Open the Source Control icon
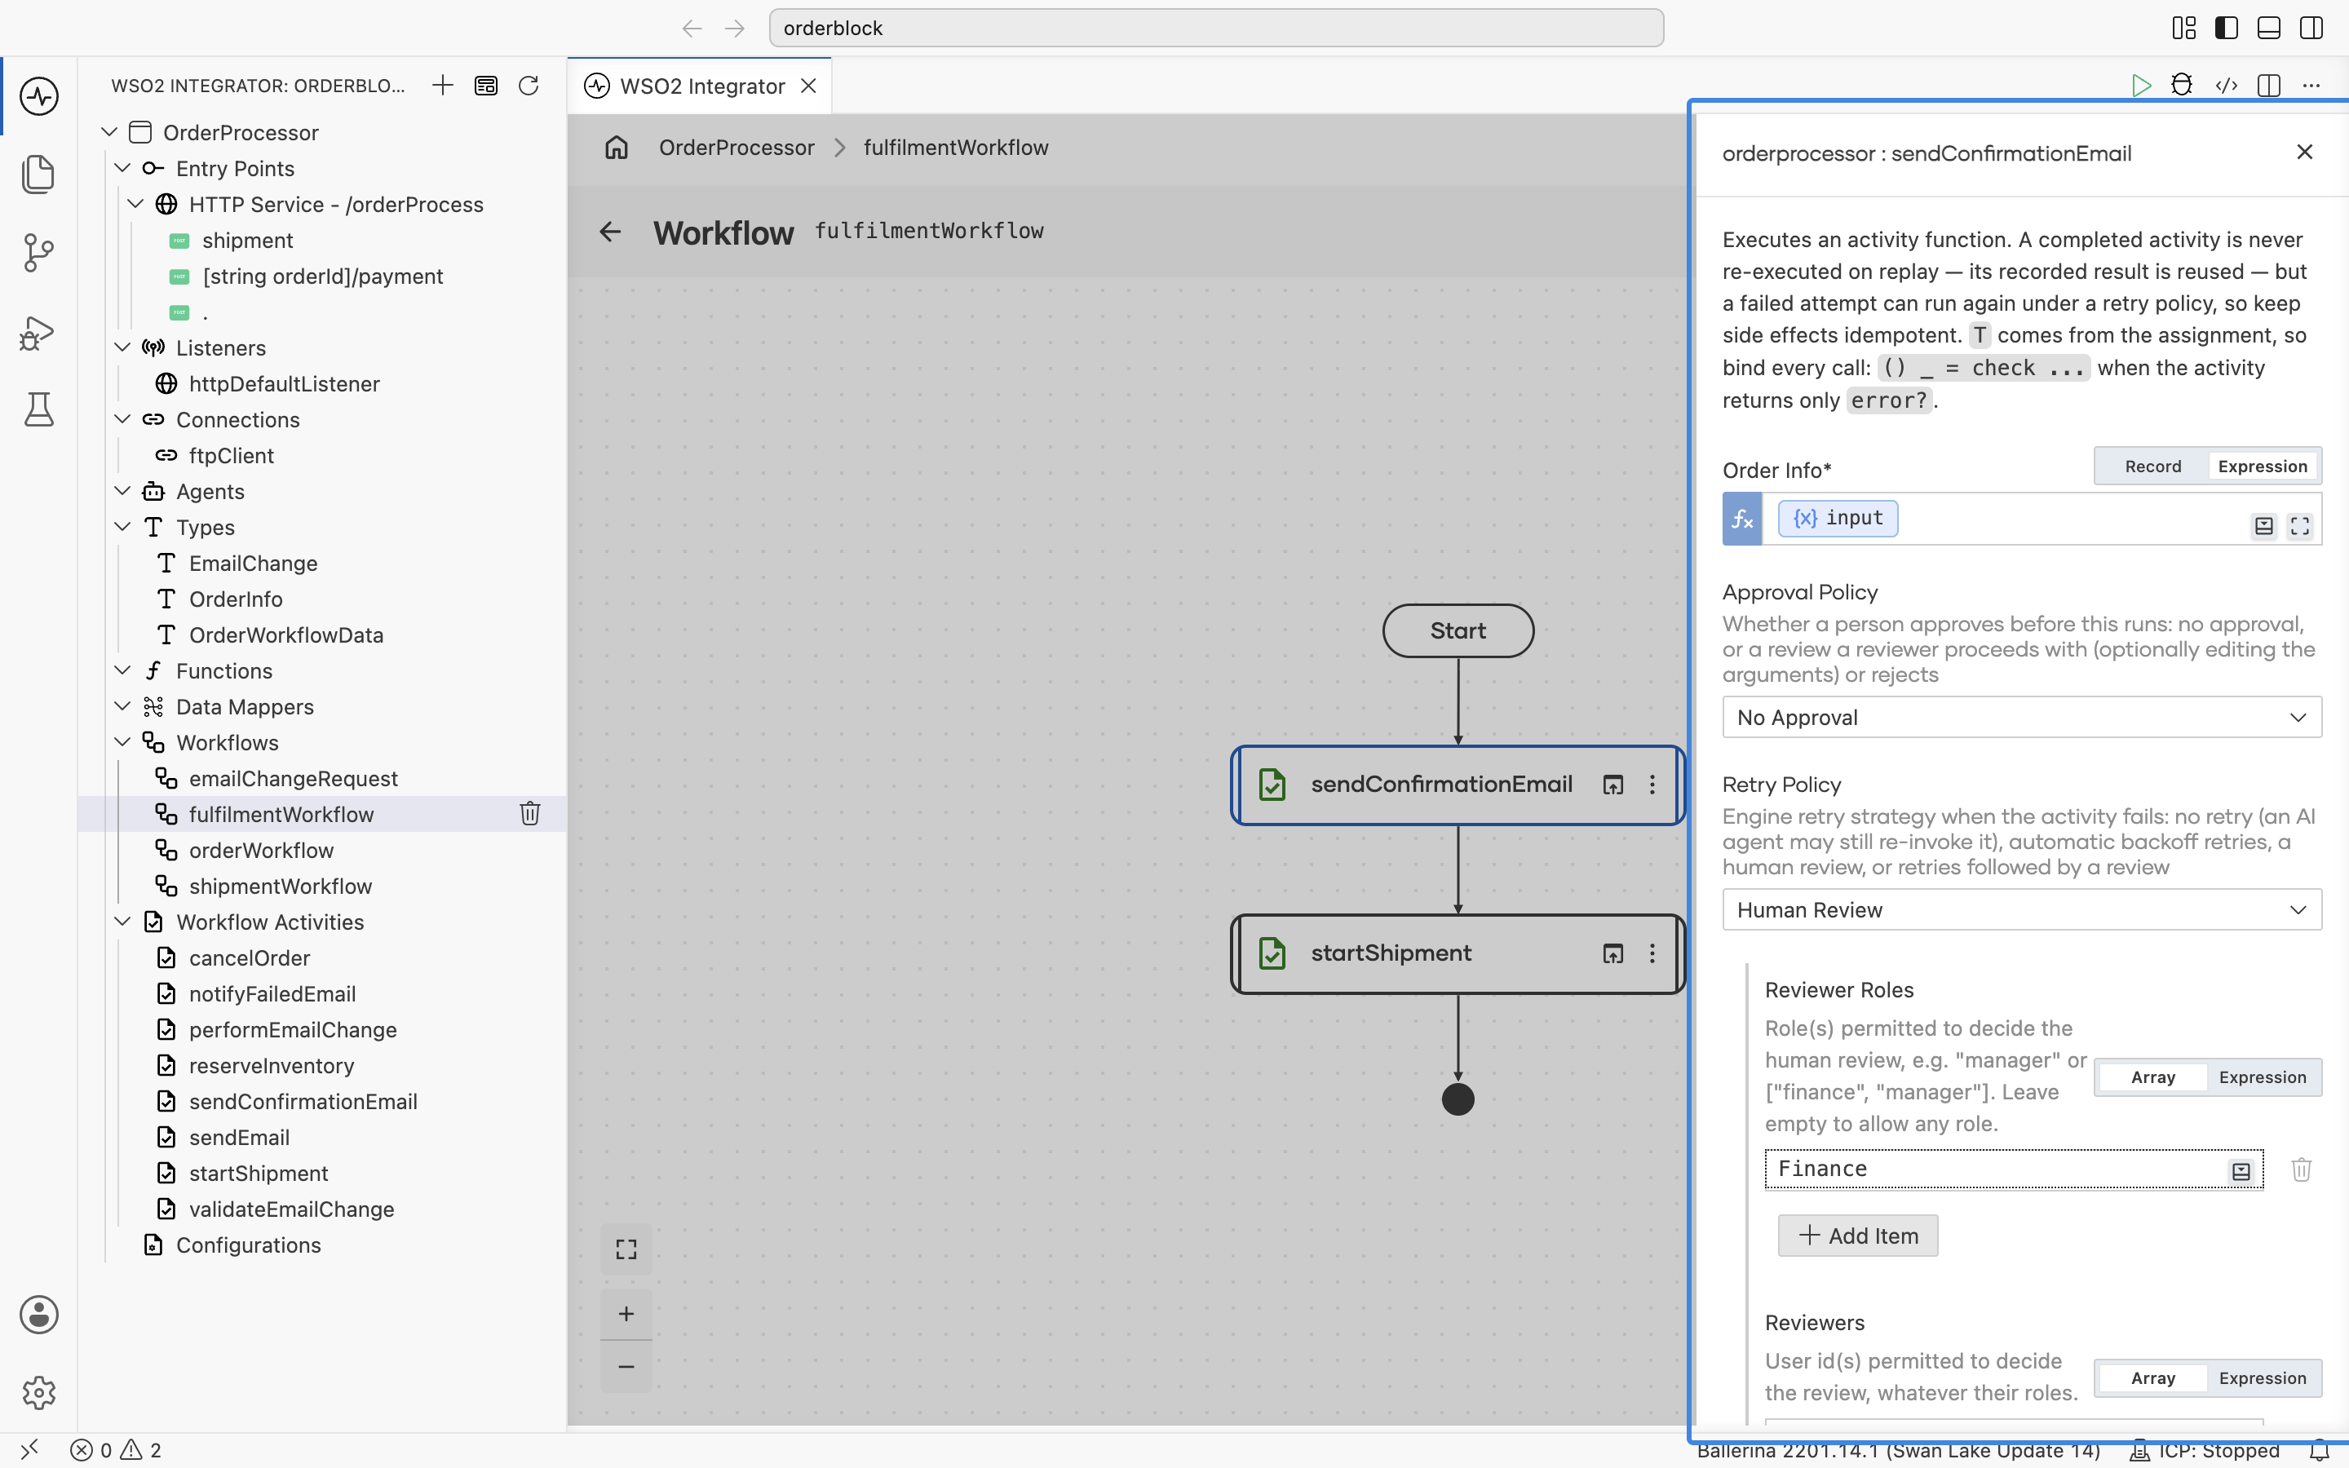Image resolution: width=2349 pixels, height=1468 pixels. pyautogui.click(x=39, y=253)
